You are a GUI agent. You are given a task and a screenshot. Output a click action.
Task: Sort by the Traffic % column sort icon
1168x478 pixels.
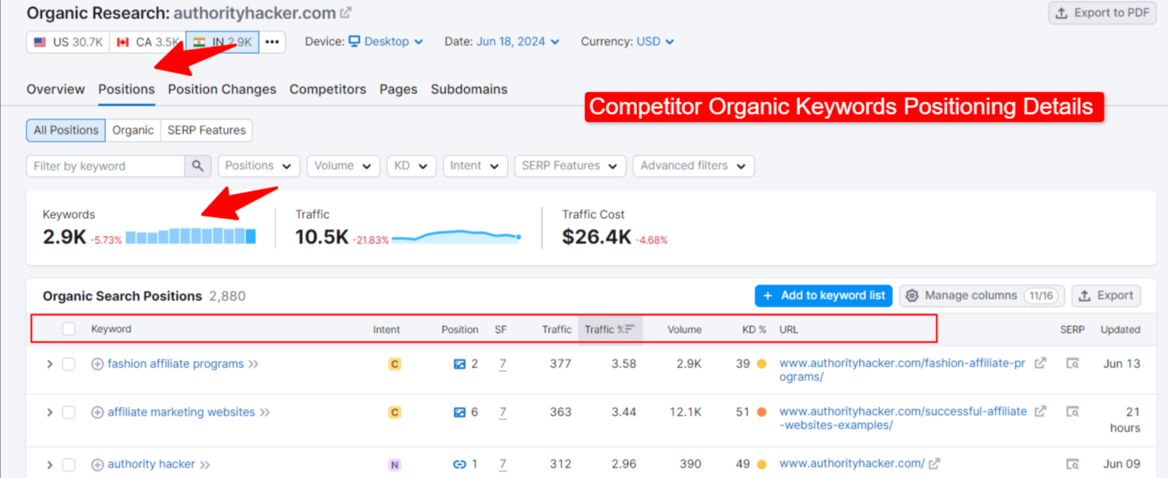[x=630, y=329]
